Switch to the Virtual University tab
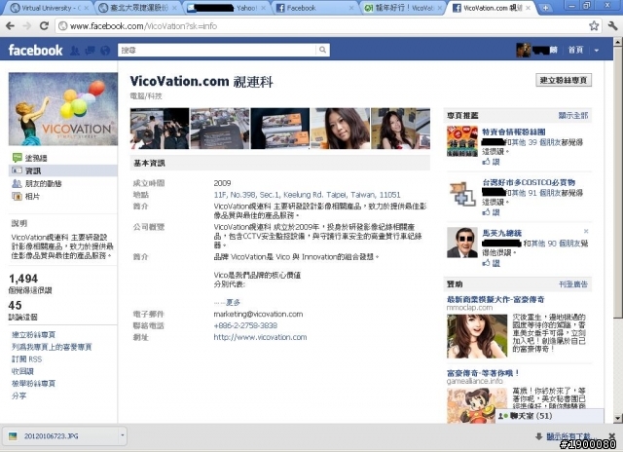This screenshot has height=452, width=623. [x=48, y=8]
